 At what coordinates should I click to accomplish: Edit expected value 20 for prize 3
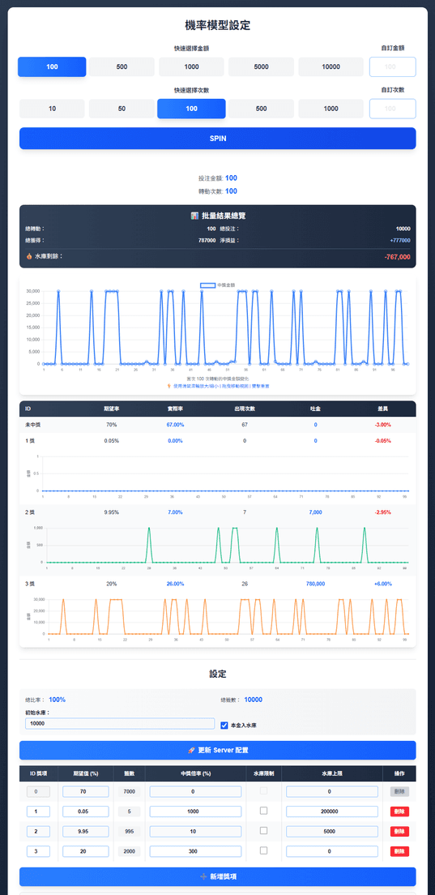pyautogui.click(x=86, y=851)
